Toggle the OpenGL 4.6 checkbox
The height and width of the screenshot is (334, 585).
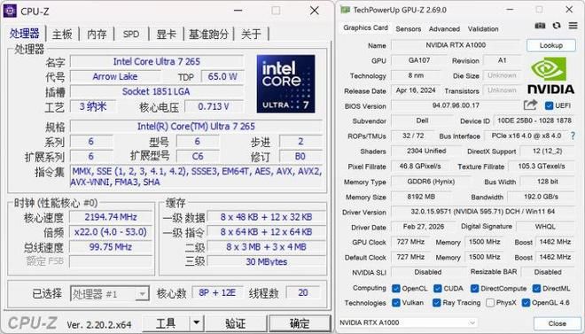click(x=526, y=303)
